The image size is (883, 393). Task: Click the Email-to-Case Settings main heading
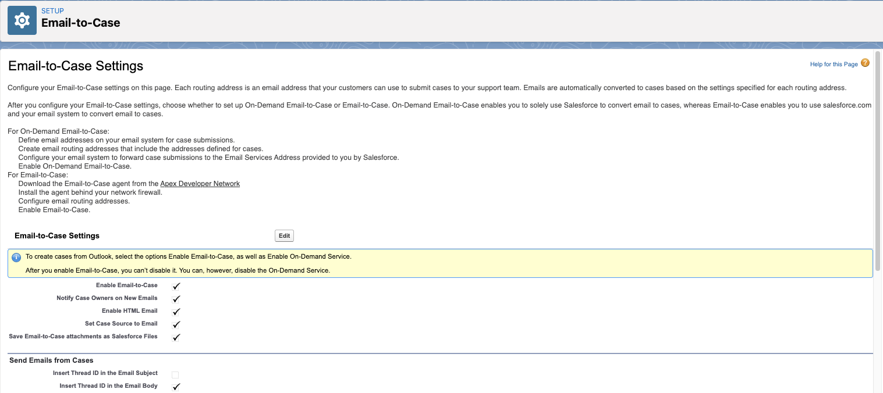coord(76,66)
